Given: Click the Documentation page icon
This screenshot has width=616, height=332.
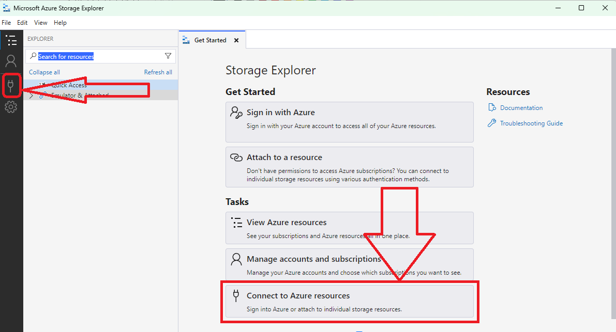Looking at the screenshot, I should 492,107.
